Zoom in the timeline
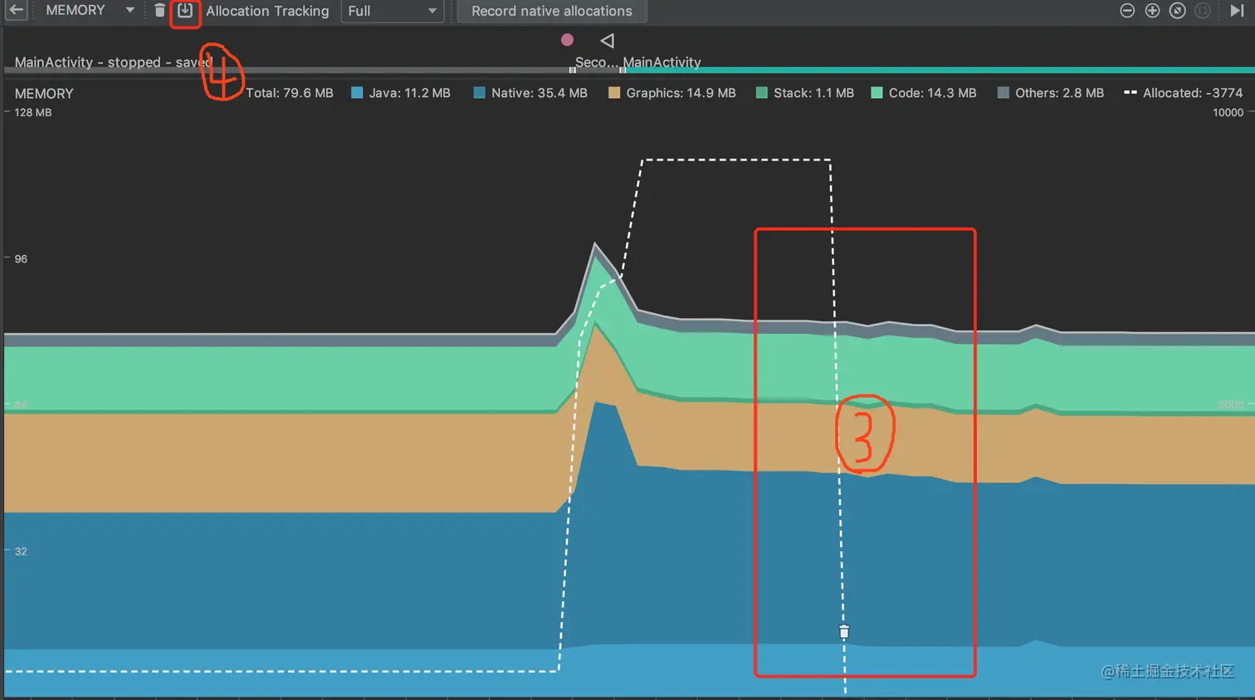1255x700 pixels. [1152, 11]
